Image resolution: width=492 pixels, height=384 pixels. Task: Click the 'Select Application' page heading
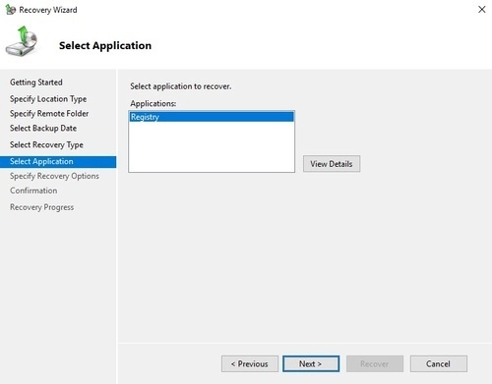pyautogui.click(x=105, y=45)
